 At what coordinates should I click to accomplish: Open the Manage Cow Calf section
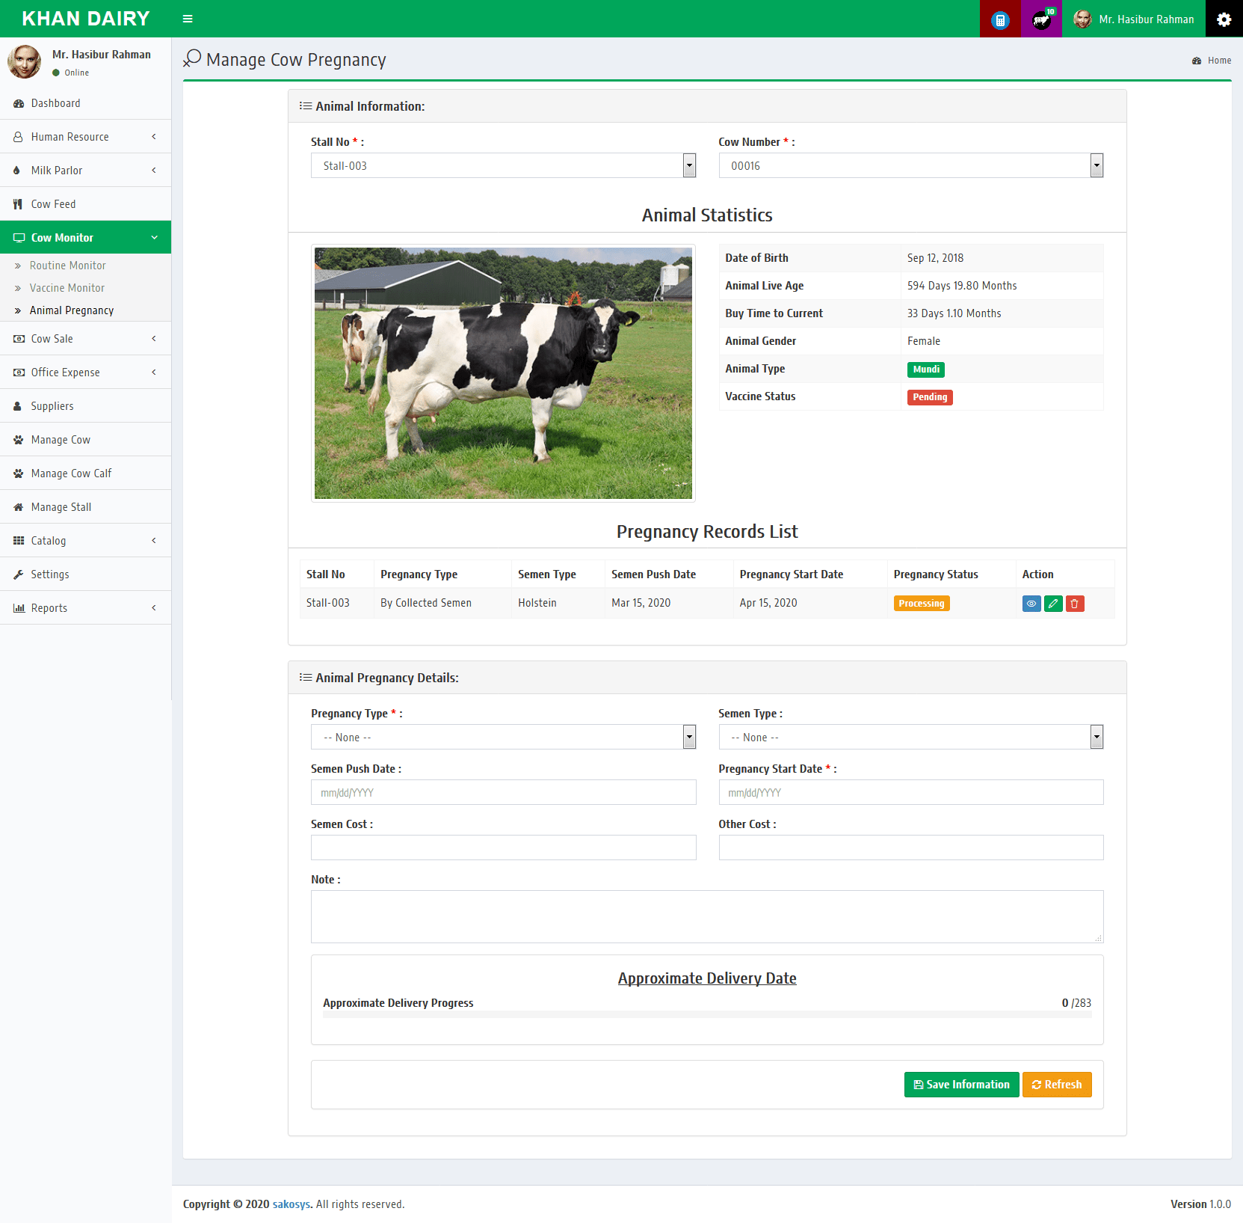(70, 473)
